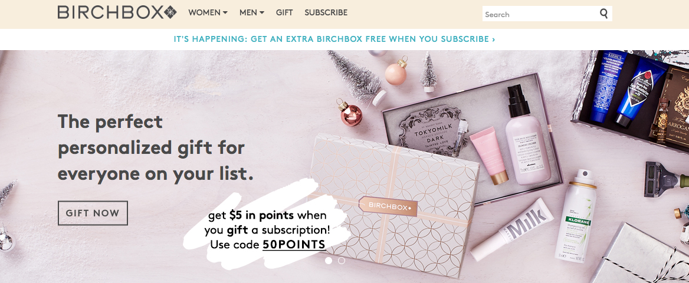Click the Gift Now button
Viewport: 689px width, 283px height.
pos(93,213)
